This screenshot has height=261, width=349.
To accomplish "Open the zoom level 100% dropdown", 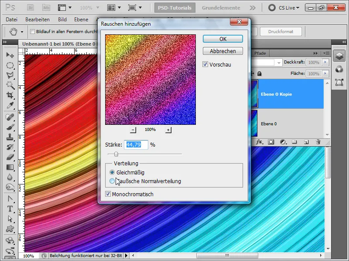I will coord(97,8).
